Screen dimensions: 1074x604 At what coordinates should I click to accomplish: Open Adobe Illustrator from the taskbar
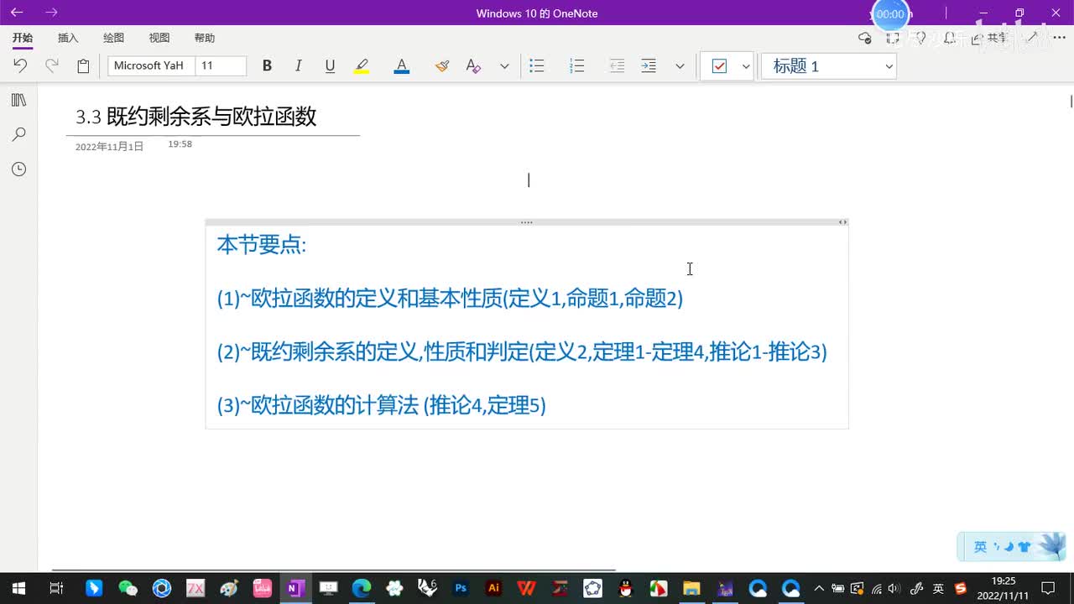[494, 588]
